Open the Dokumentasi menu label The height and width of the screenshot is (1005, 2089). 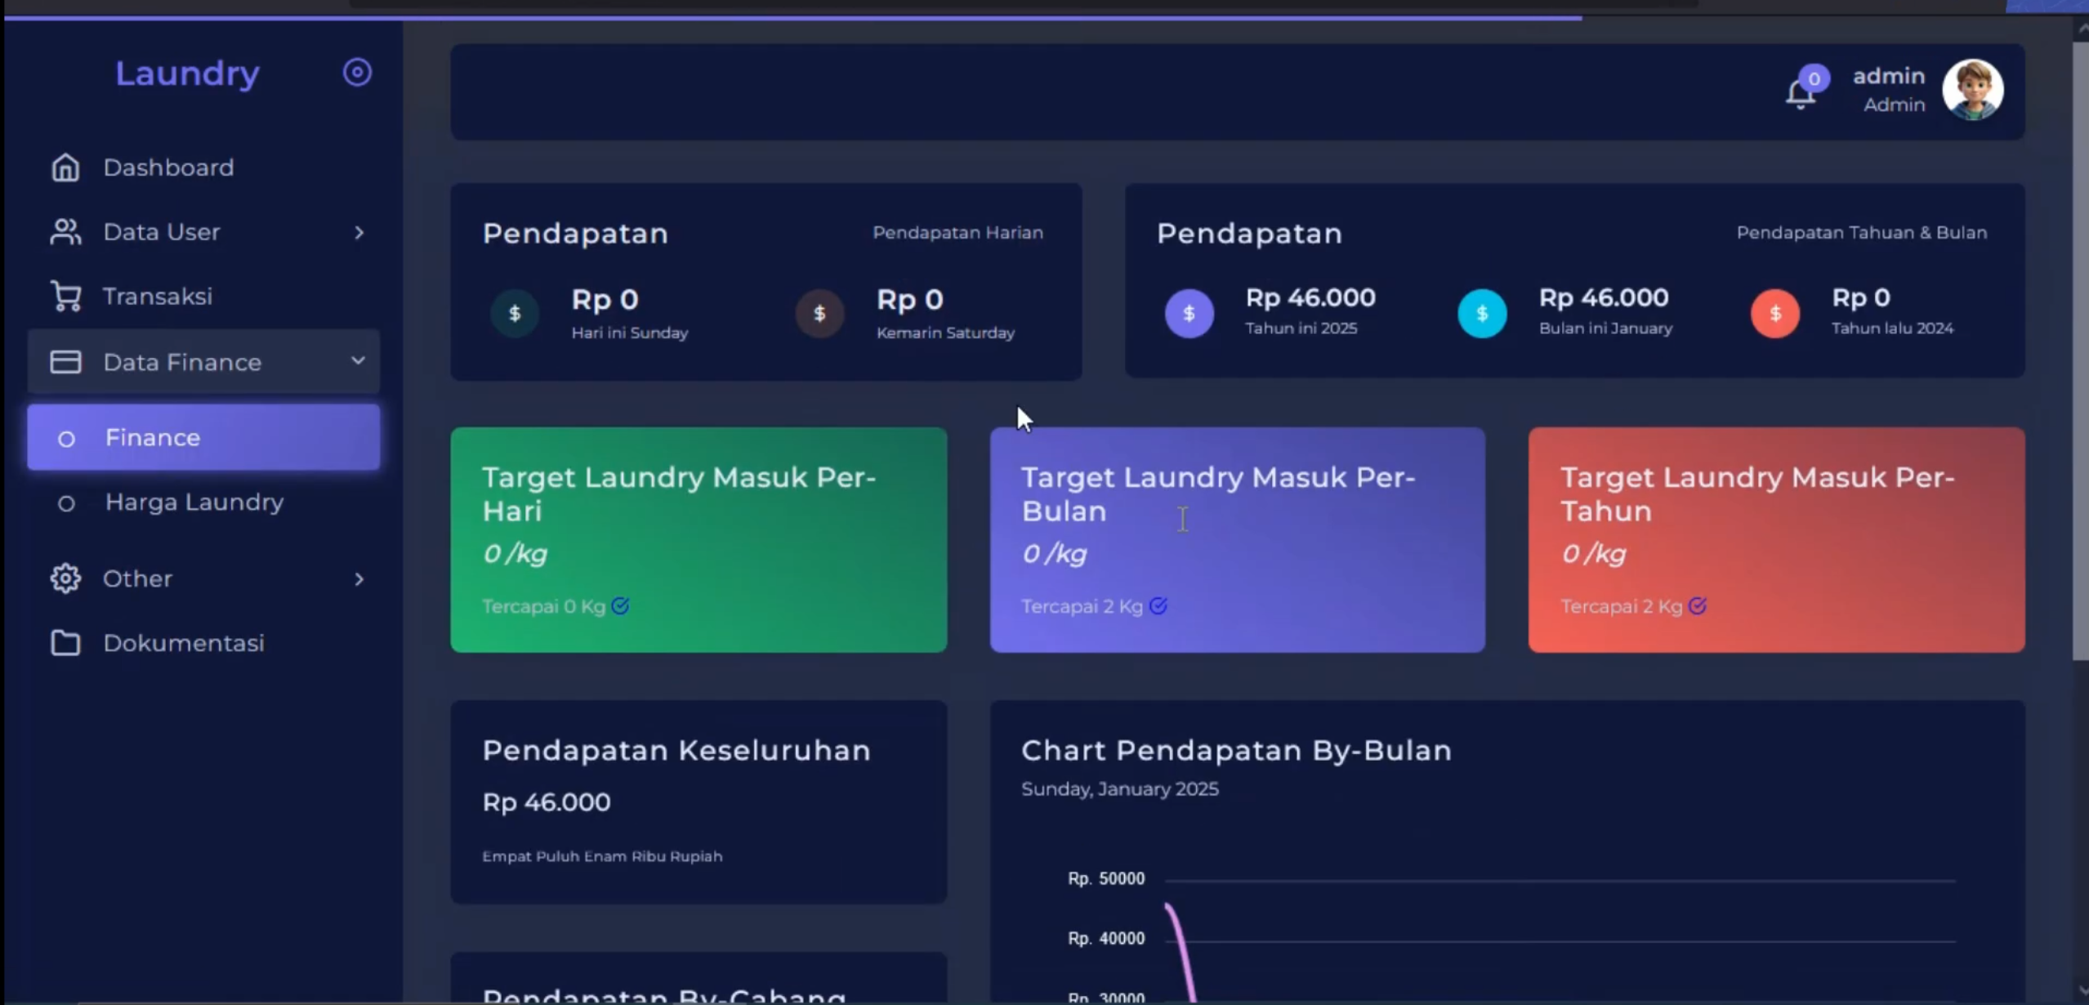(x=184, y=643)
